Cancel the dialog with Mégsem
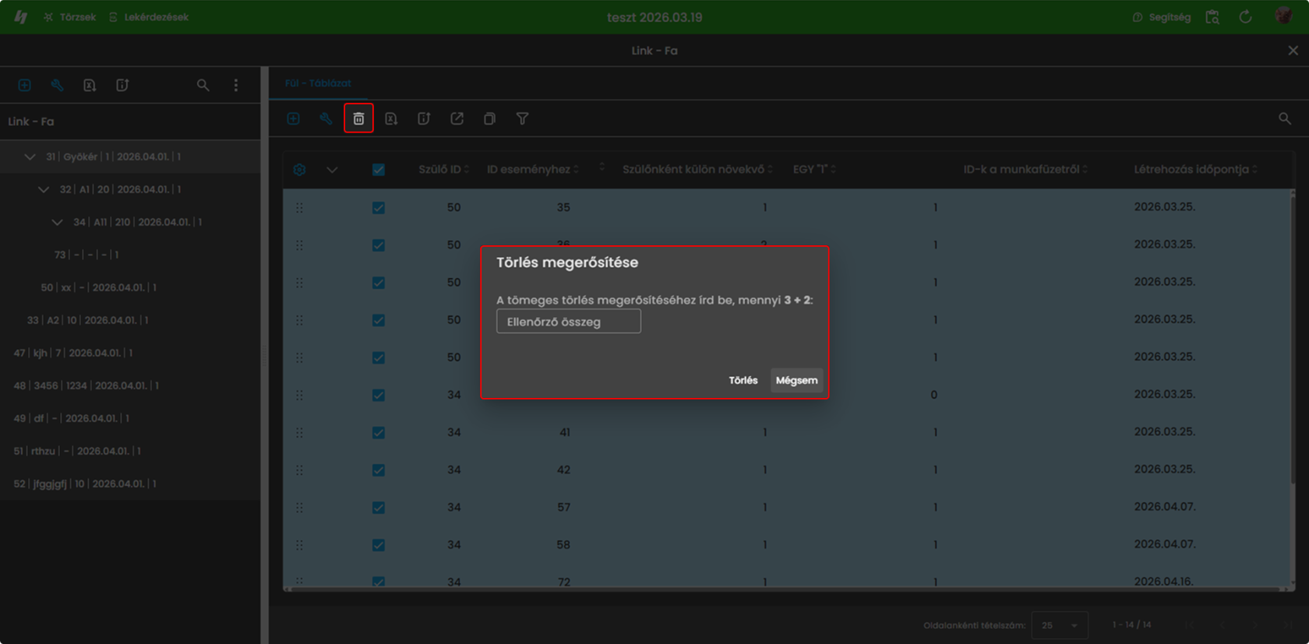Screen dimensions: 1309x644 (796, 380)
